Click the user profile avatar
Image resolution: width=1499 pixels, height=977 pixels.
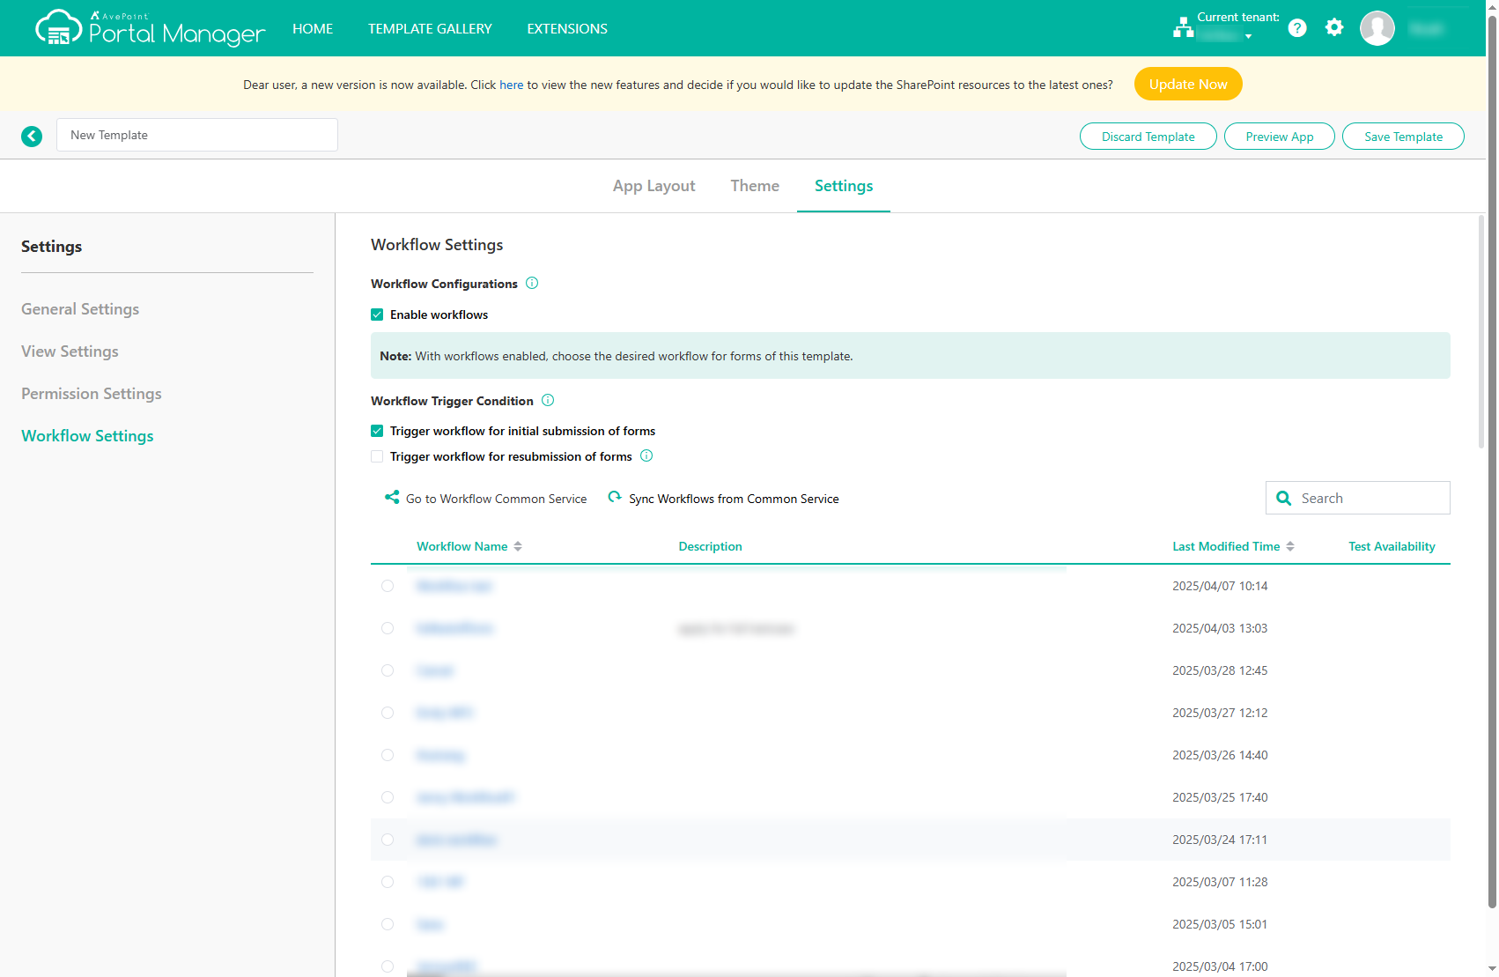pyautogui.click(x=1377, y=27)
